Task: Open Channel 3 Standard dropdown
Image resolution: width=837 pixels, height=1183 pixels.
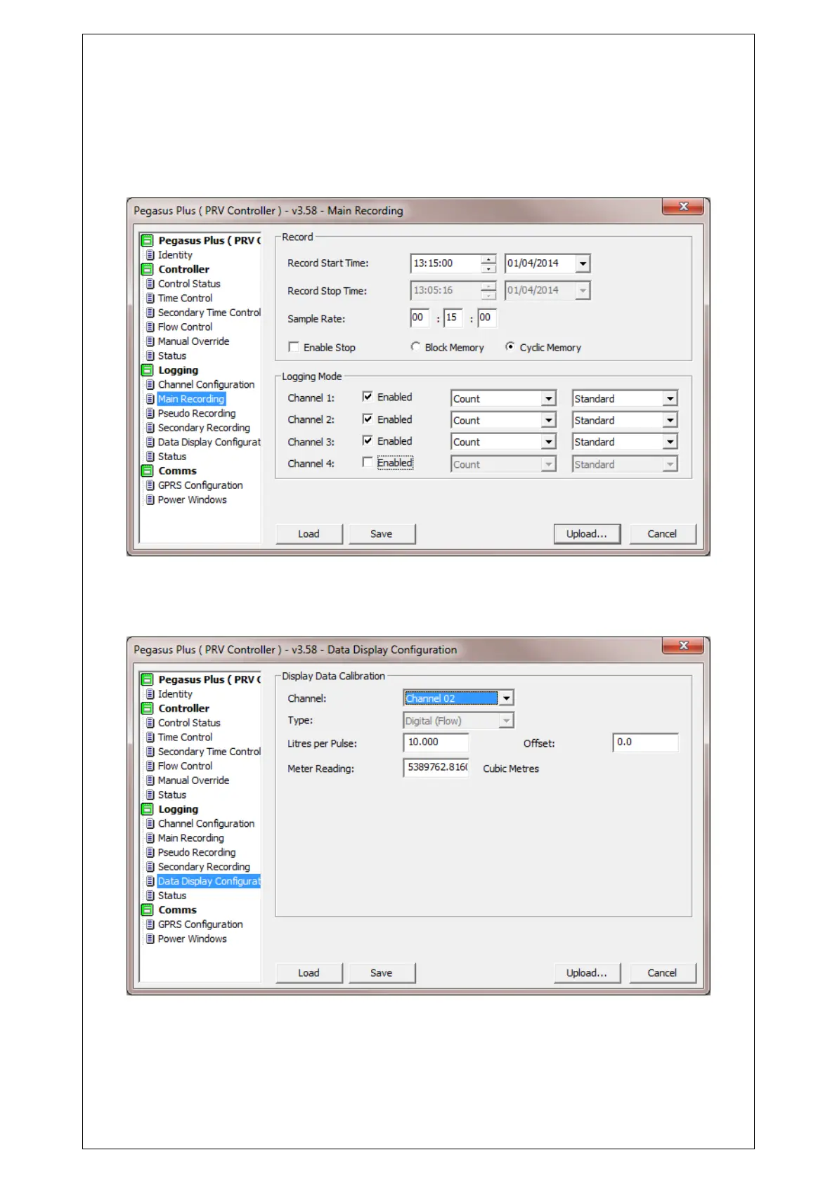Action: click(x=670, y=442)
